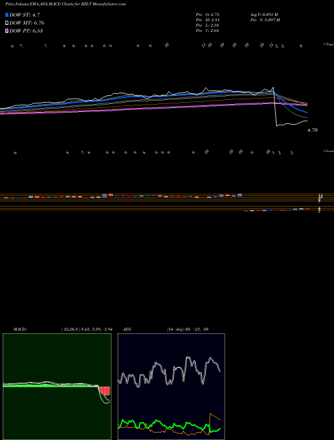Click the 'Pre H: 2.81' high value
Image resolution: width=334 pixels, height=440 pixels.
208,20
